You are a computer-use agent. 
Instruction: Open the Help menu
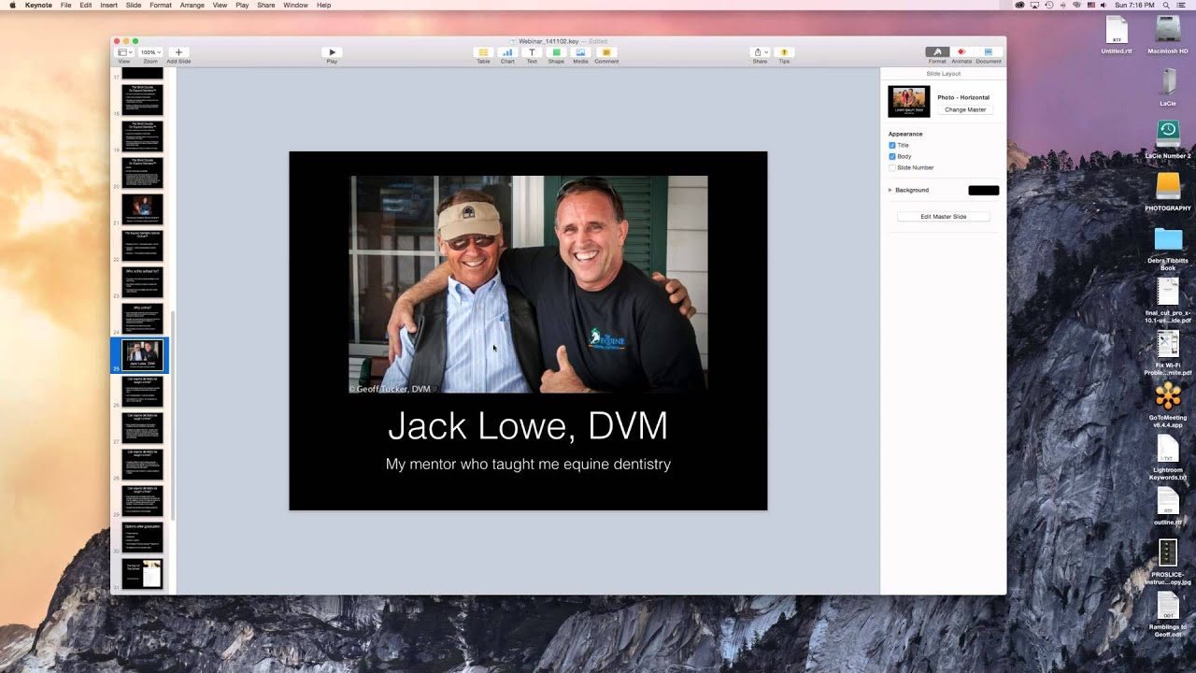323,5
